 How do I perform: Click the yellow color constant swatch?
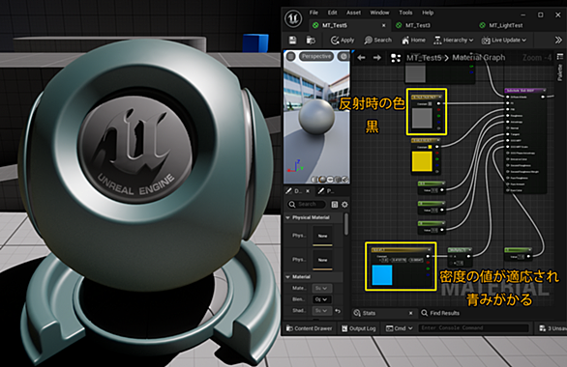[x=422, y=161]
